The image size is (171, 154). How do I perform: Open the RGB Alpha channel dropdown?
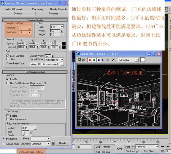click(x=137, y=60)
